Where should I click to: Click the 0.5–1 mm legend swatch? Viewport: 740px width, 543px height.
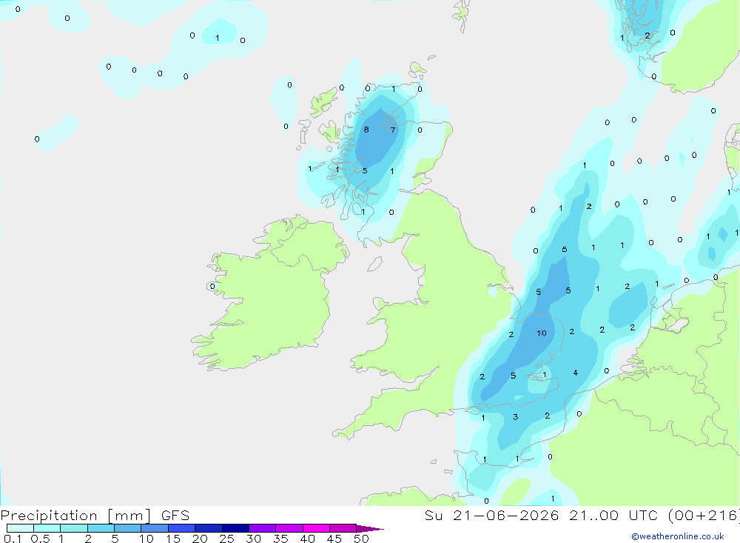click(x=47, y=528)
